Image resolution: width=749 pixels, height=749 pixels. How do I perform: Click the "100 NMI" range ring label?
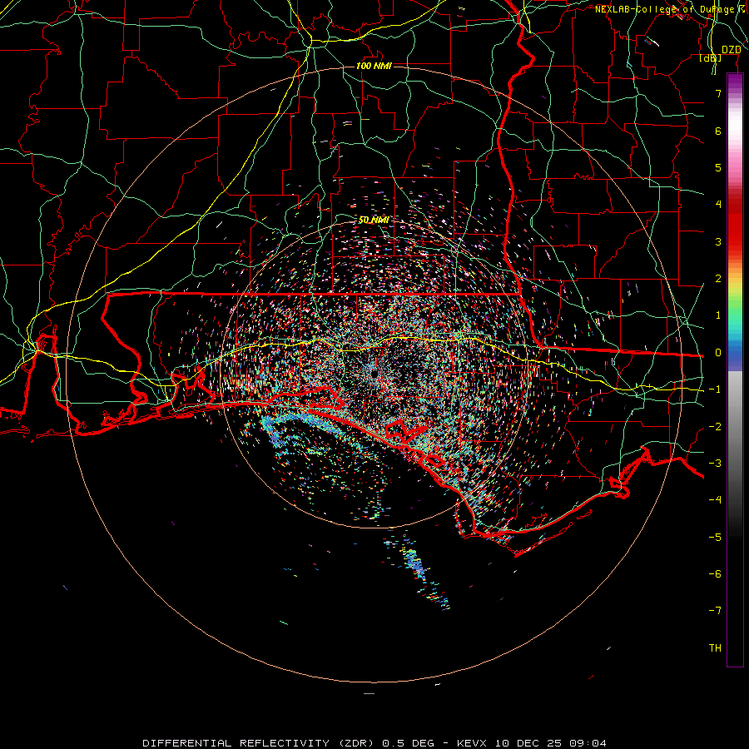374,66
